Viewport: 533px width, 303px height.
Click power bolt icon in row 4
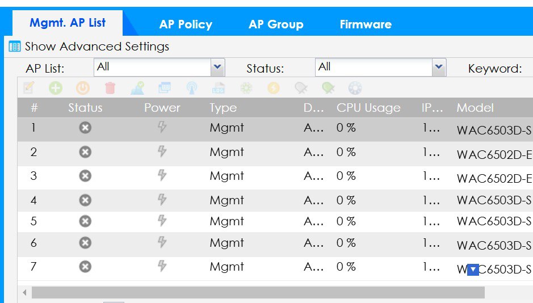(162, 199)
